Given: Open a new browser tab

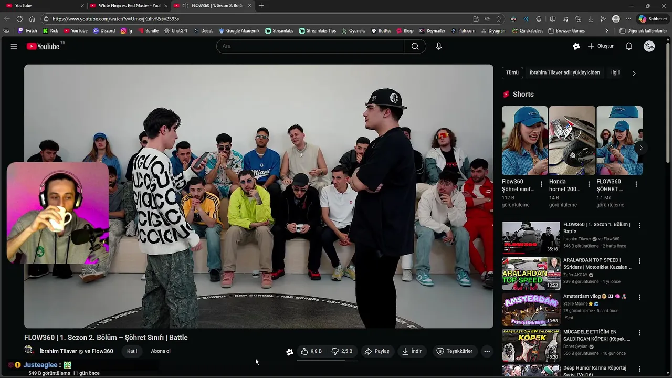Looking at the screenshot, I should click(261, 6).
